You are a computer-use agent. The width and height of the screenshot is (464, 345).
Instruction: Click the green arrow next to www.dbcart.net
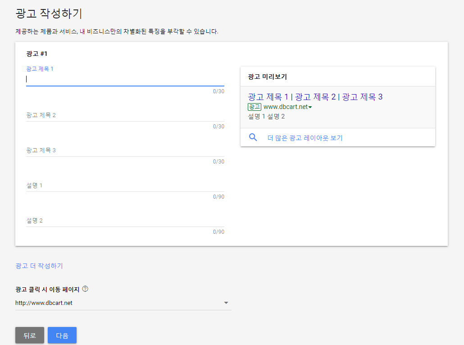click(310, 107)
